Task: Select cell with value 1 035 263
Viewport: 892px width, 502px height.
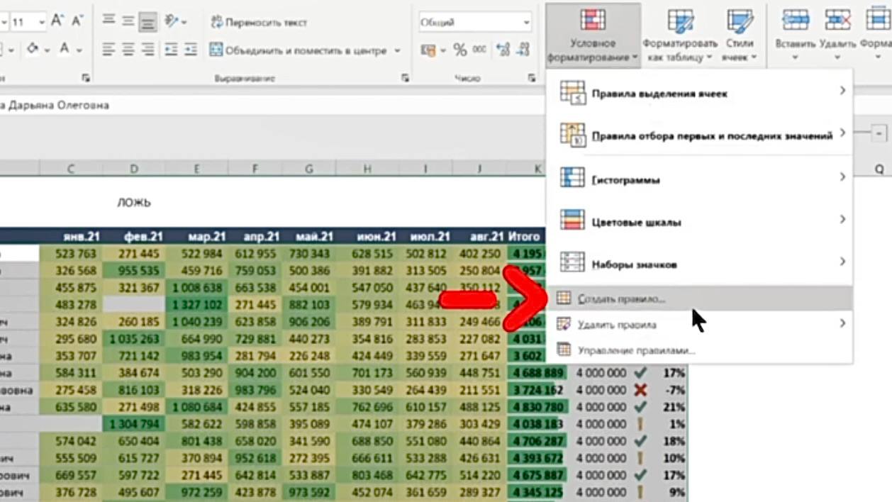Action: tap(133, 339)
